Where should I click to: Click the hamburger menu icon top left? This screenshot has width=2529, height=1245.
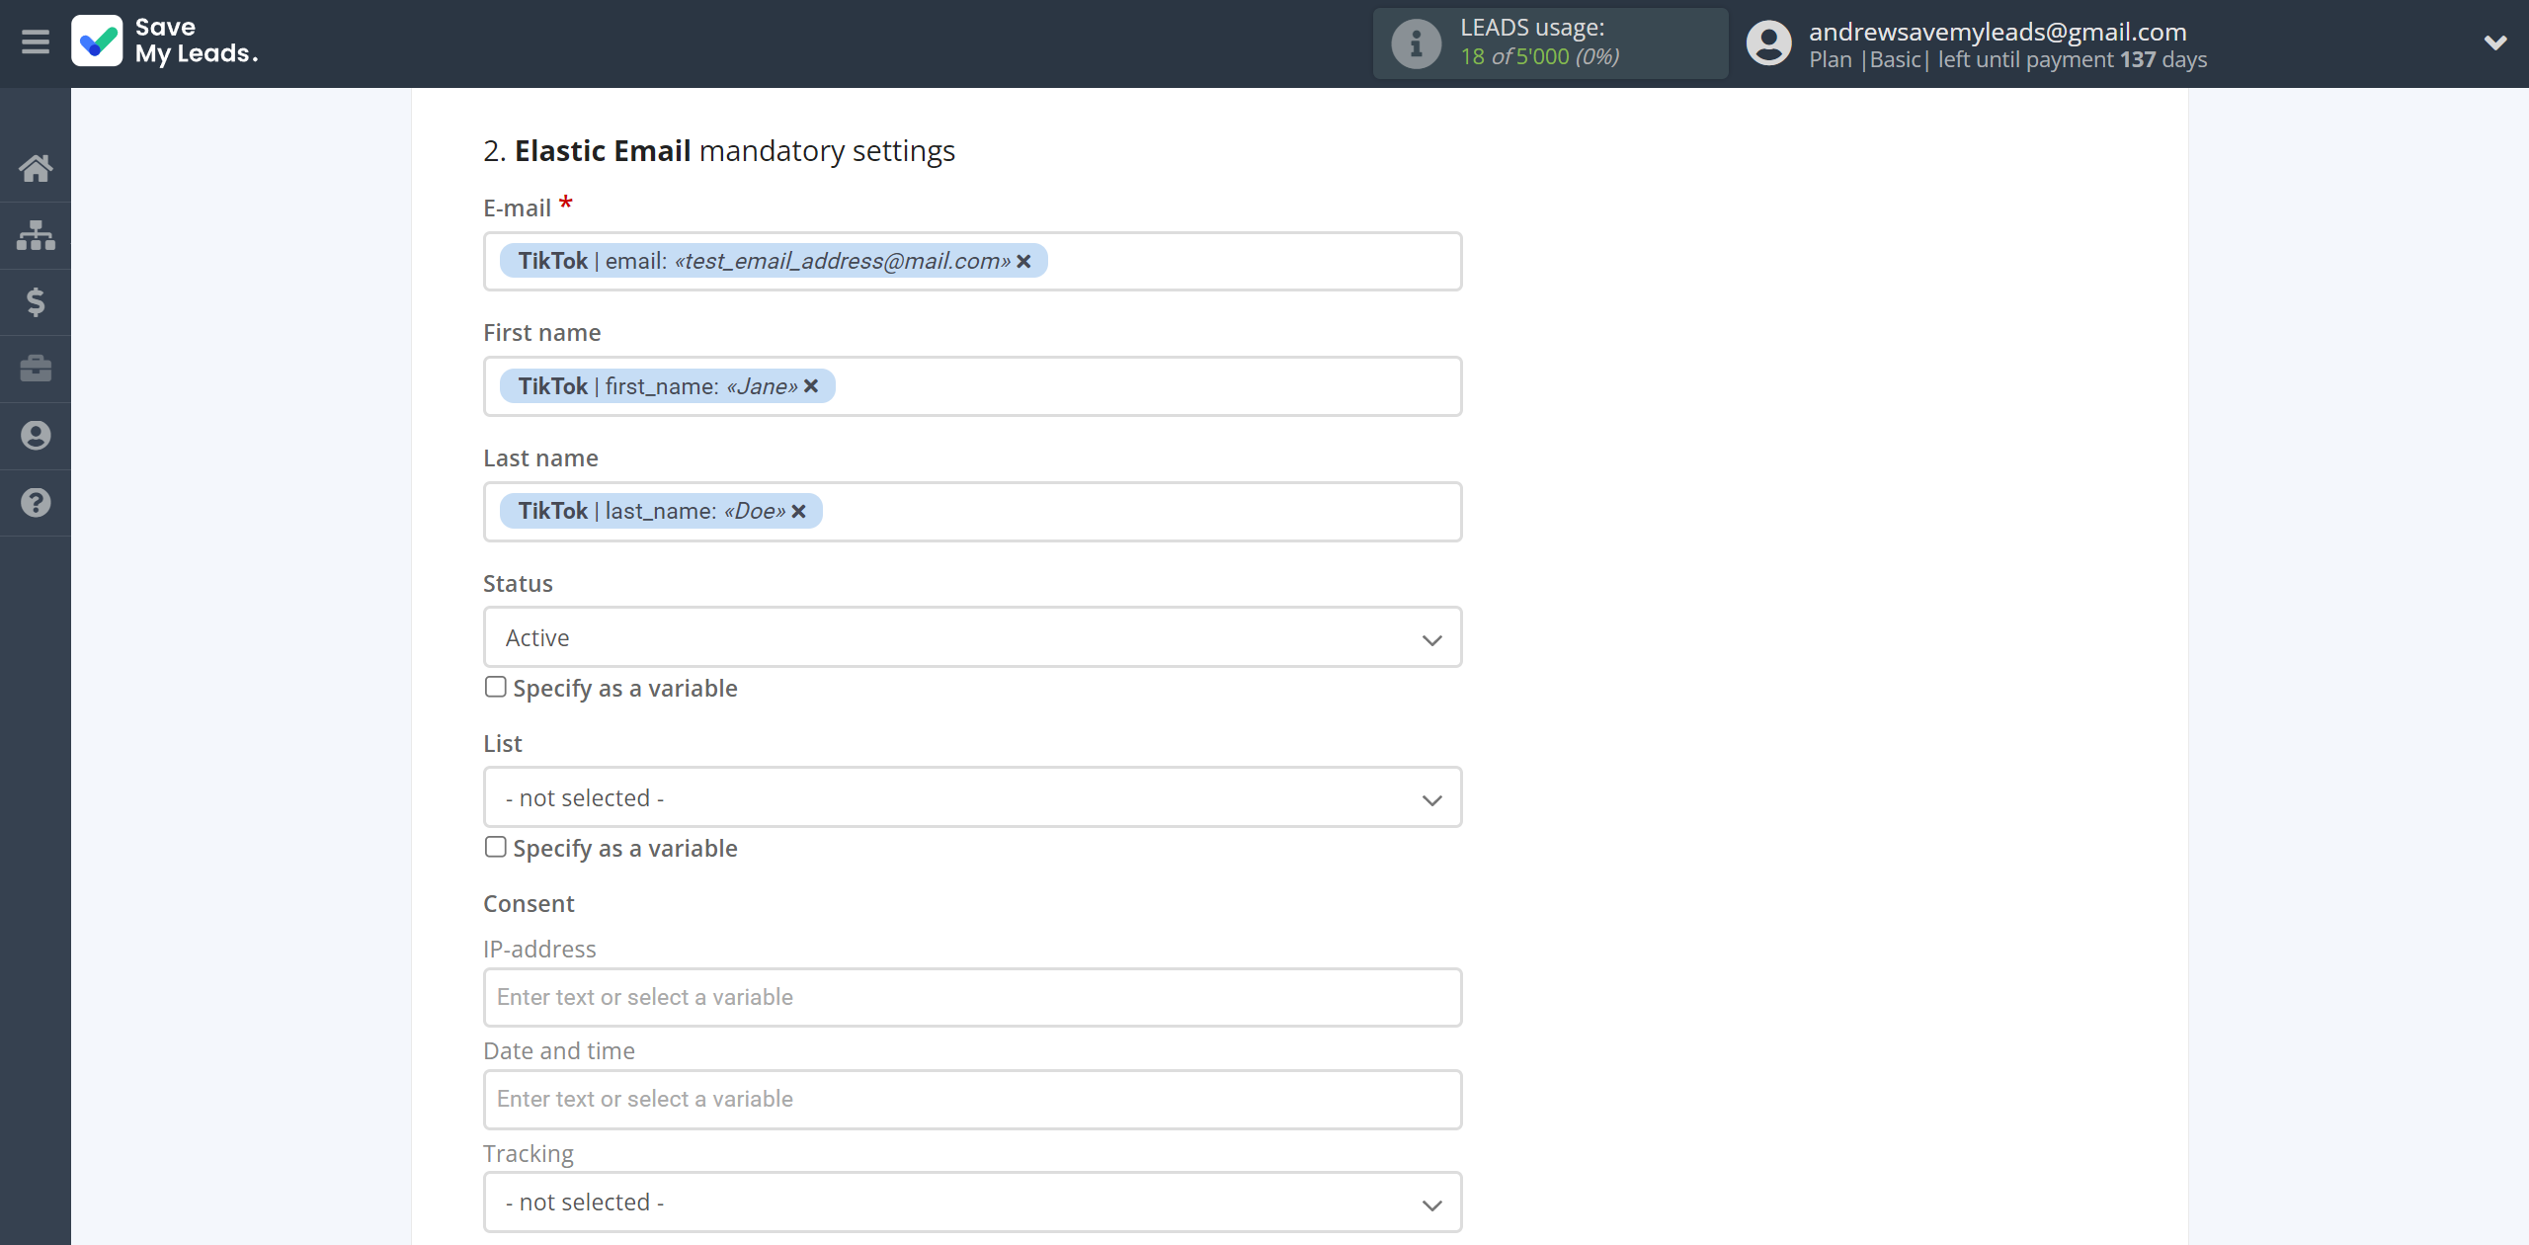point(36,41)
